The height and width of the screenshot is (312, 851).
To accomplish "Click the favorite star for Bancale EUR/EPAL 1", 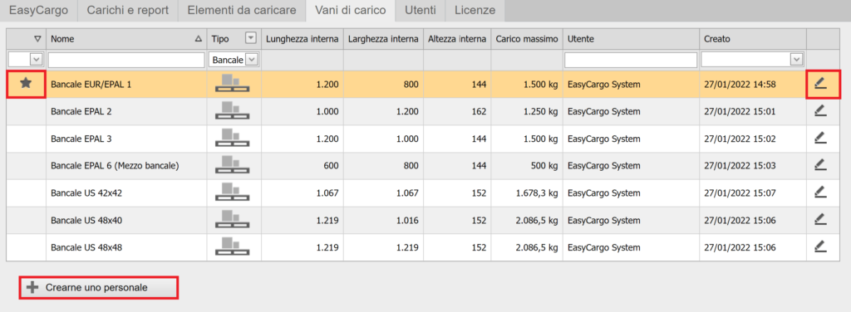I will 26,84.
